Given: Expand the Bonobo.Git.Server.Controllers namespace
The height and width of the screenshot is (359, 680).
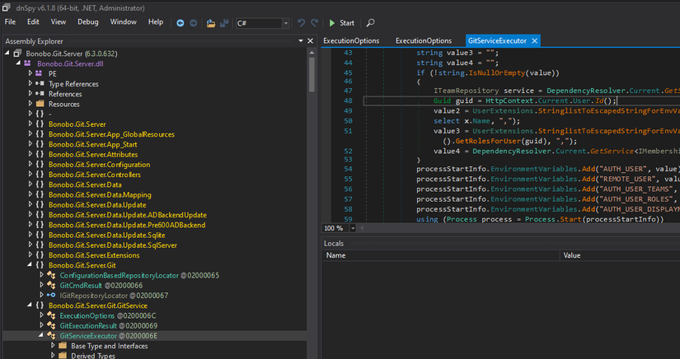Looking at the screenshot, I should pos(30,175).
